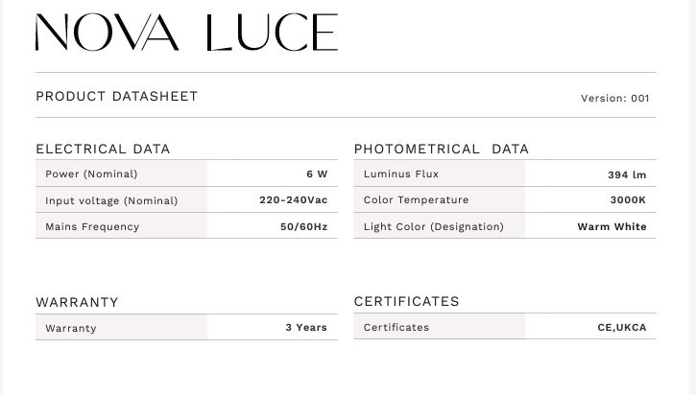Click the NOVA LUCE logo
The width and height of the screenshot is (696, 395).
point(186,34)
